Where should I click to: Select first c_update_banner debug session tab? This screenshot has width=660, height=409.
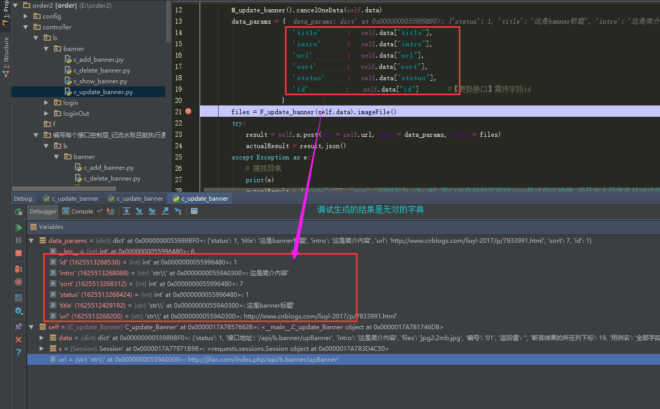[x=70, y=198]
